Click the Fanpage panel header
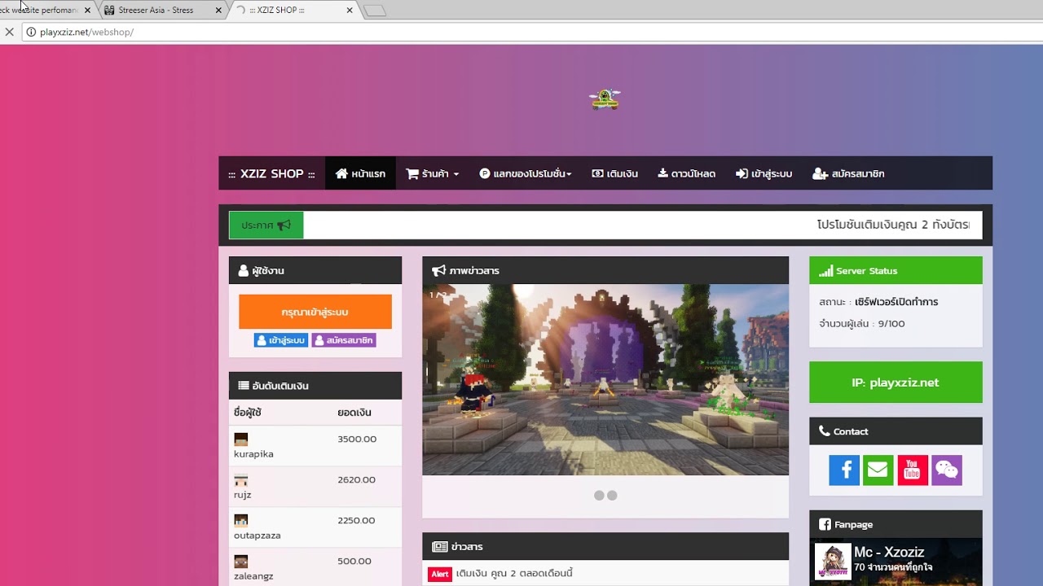Image resolution: width=1043 pixels, height=586 pixels. (896, 524)
